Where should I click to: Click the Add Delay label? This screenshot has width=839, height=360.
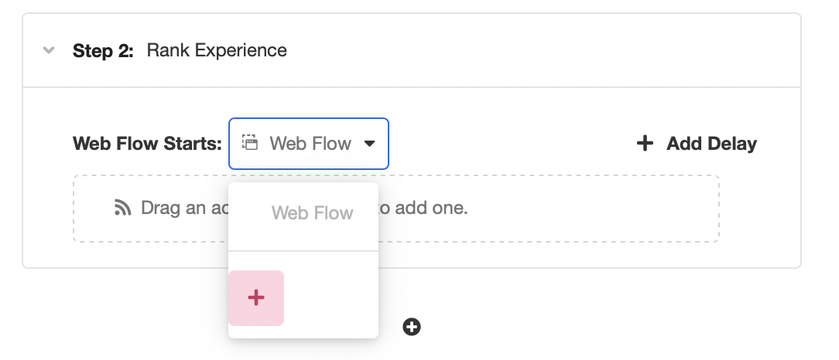[x=711, y=144]
